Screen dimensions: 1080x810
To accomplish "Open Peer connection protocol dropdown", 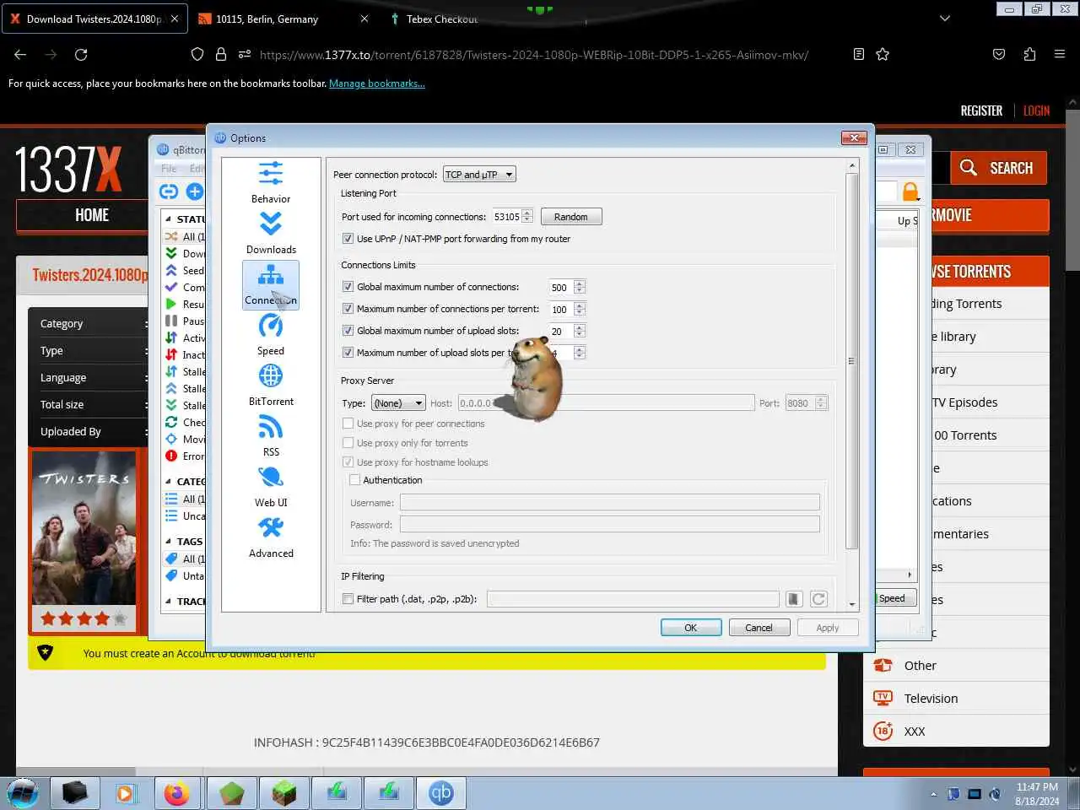I will [478, 175].
